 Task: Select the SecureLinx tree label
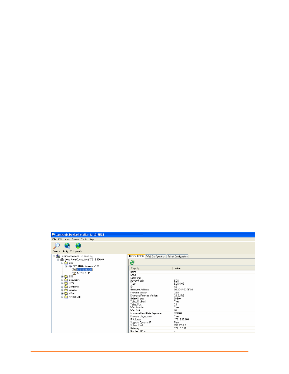coord(75,280)
